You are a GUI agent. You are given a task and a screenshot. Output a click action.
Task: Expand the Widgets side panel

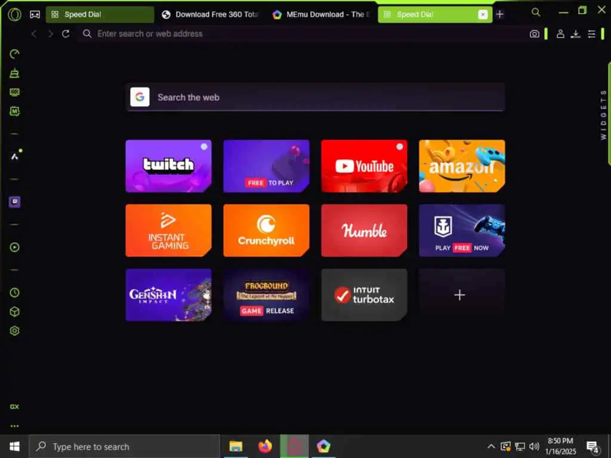click(x=603, y=115)
